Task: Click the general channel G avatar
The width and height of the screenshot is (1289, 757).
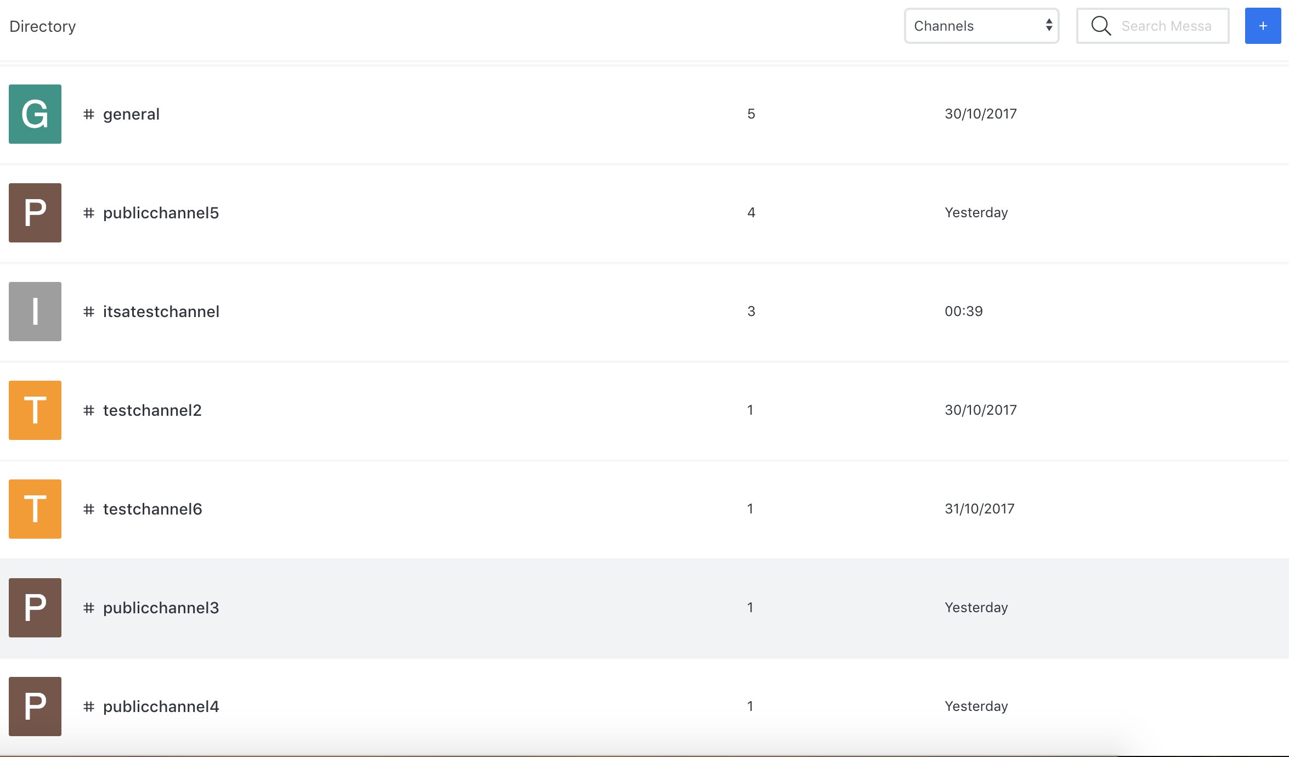Action: (x=35, y=114)
